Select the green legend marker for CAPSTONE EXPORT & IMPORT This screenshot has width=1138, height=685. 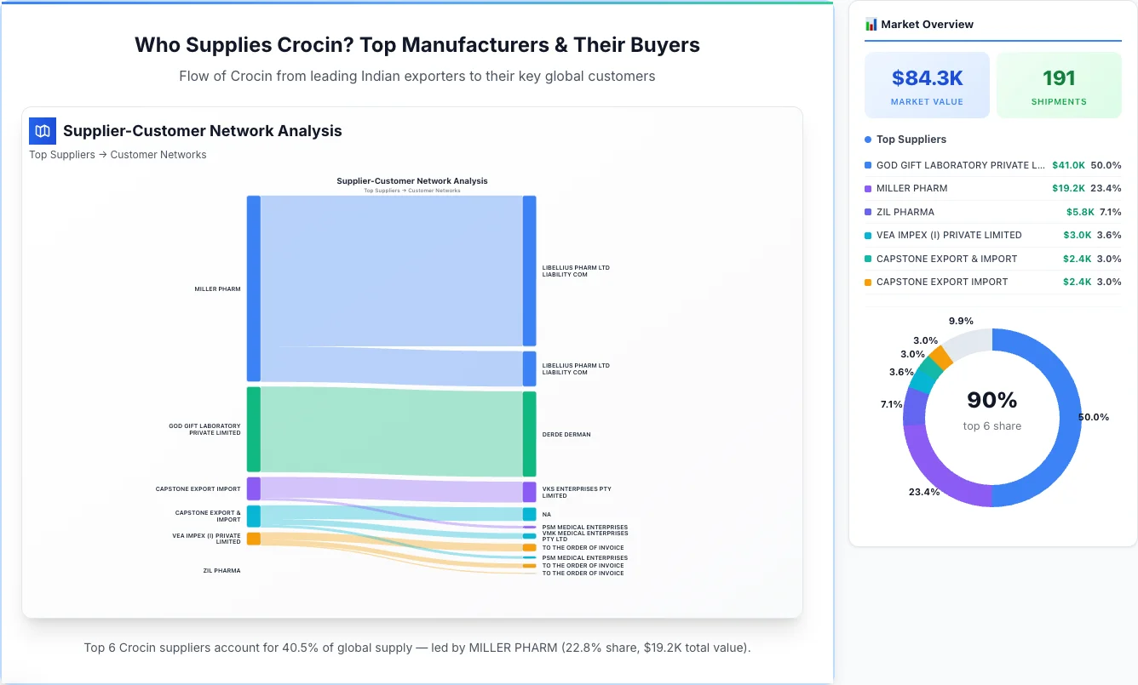[x=866, y=259]
